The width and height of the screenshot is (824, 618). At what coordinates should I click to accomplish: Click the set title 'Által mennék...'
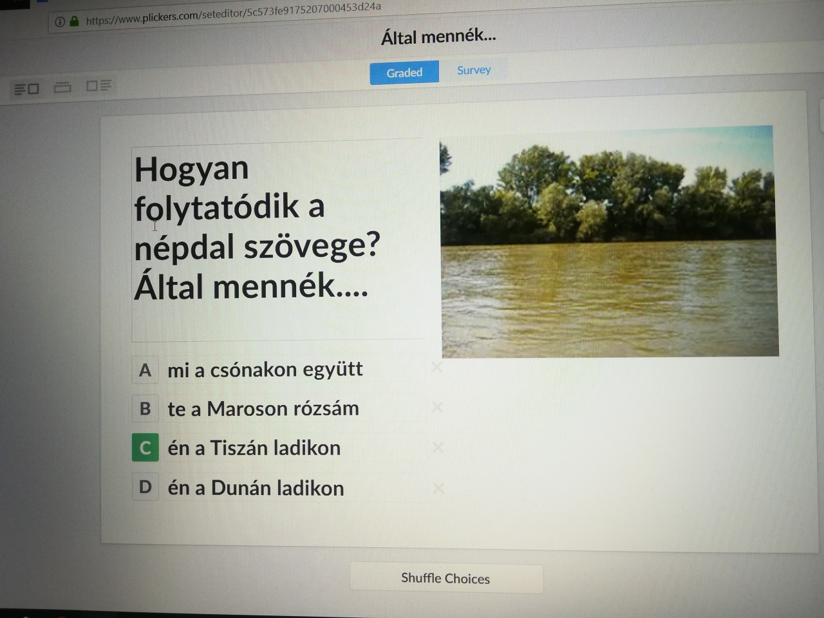438,37
